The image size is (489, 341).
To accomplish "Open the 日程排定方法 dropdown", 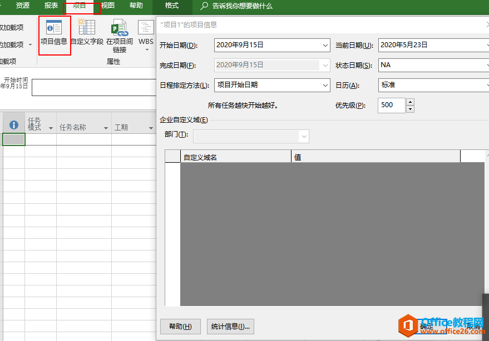I will 325,85.
